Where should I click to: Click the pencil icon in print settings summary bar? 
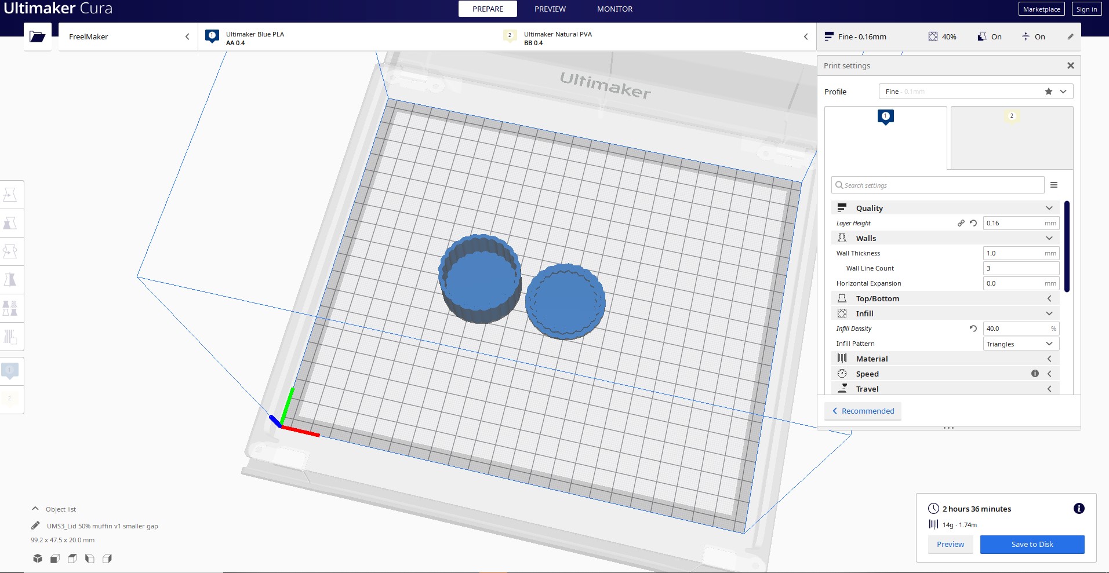[x=1070, y=37]
